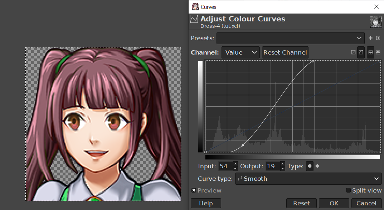The image size is (384, 210).
Task: Confirm curves with OK button
Action: point(334,203)
